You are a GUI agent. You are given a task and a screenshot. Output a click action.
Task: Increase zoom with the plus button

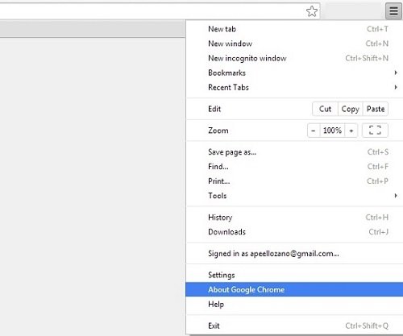(x=351, y=131)
